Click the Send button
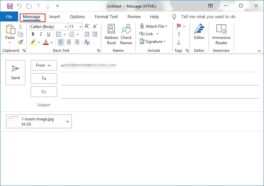 tap(15, 73)
